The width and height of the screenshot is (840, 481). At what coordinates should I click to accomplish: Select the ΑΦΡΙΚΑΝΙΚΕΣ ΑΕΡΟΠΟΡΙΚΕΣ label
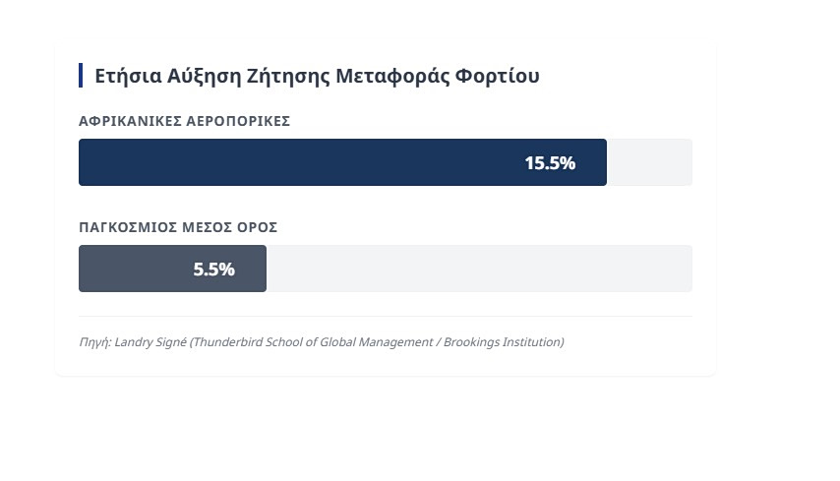184,121
